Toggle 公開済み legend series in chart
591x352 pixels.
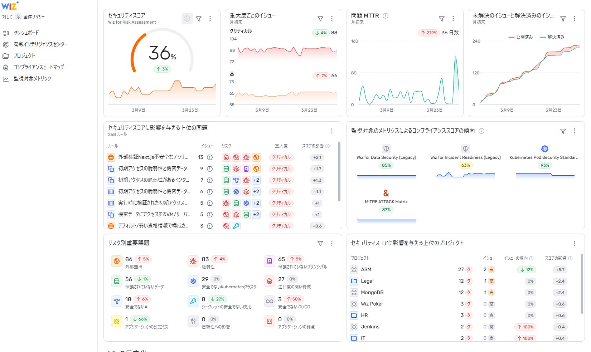point(521,37)
